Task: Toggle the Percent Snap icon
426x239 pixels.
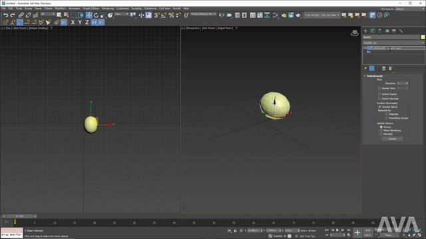Action: [171, 15]
